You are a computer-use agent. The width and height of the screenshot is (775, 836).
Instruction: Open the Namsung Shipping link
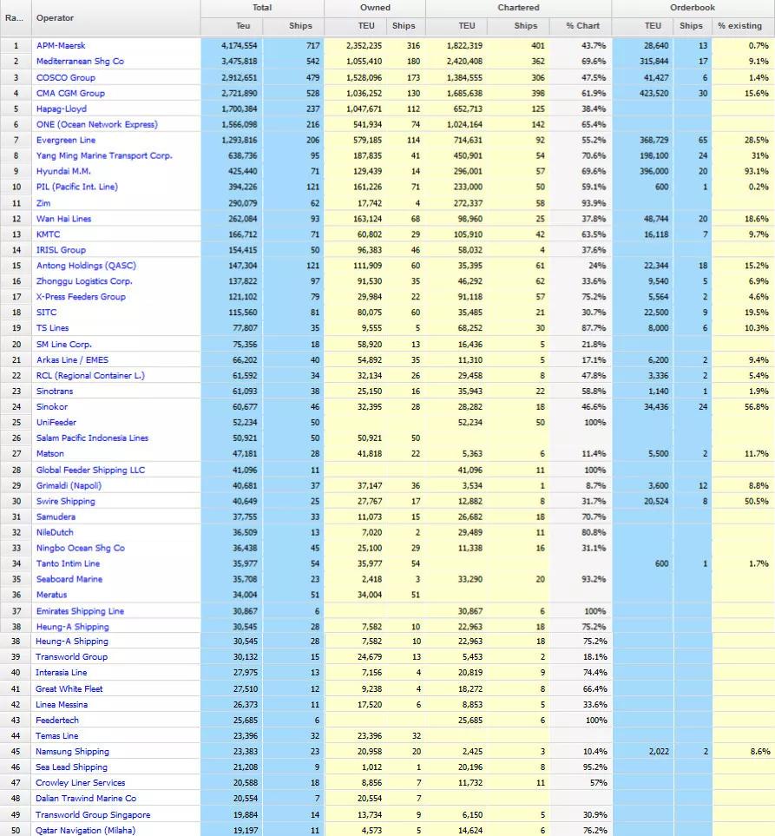[72, 751]
